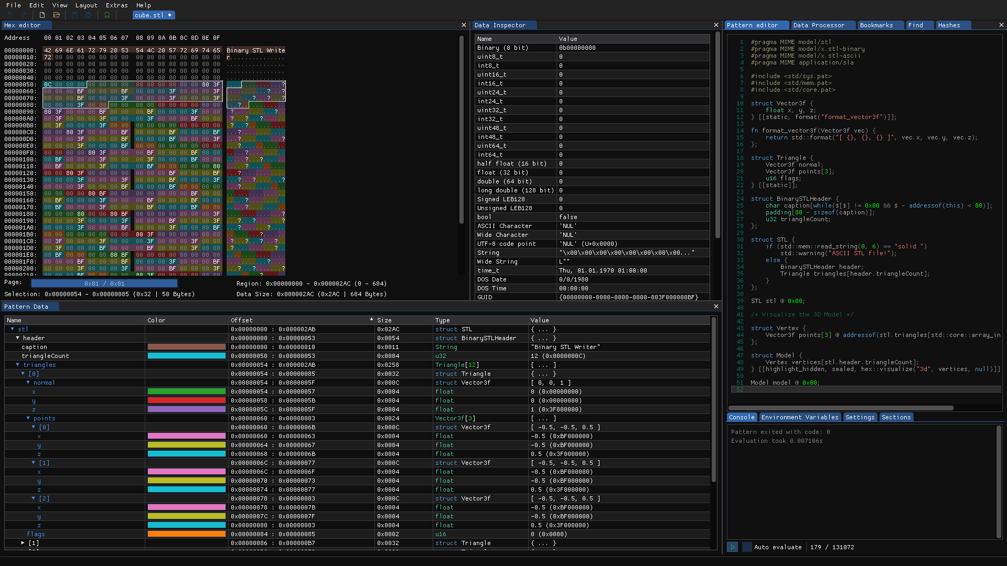
Task: Click the caption brown color swatch
Action: point(187,347)
